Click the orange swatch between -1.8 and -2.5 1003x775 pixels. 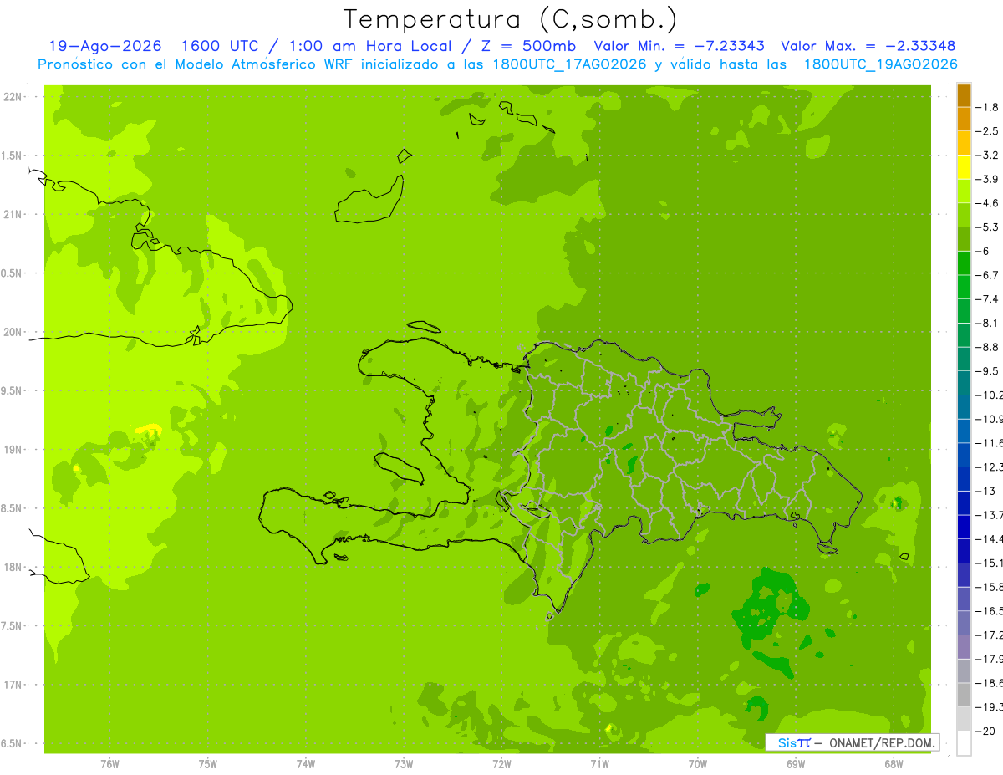click(964, 120)
